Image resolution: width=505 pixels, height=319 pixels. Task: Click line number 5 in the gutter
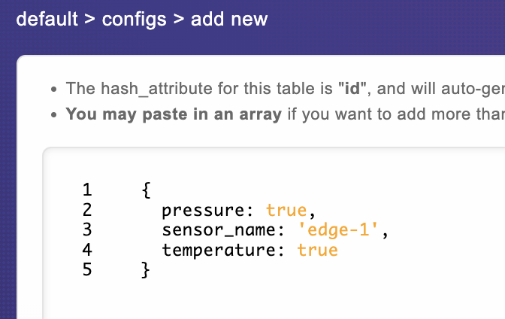pyautogui.click(x=87, y=269)
